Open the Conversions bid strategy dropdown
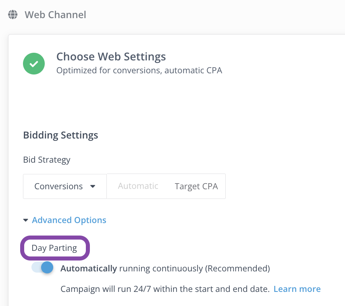 pyautogui.click(x=65, y=186)
